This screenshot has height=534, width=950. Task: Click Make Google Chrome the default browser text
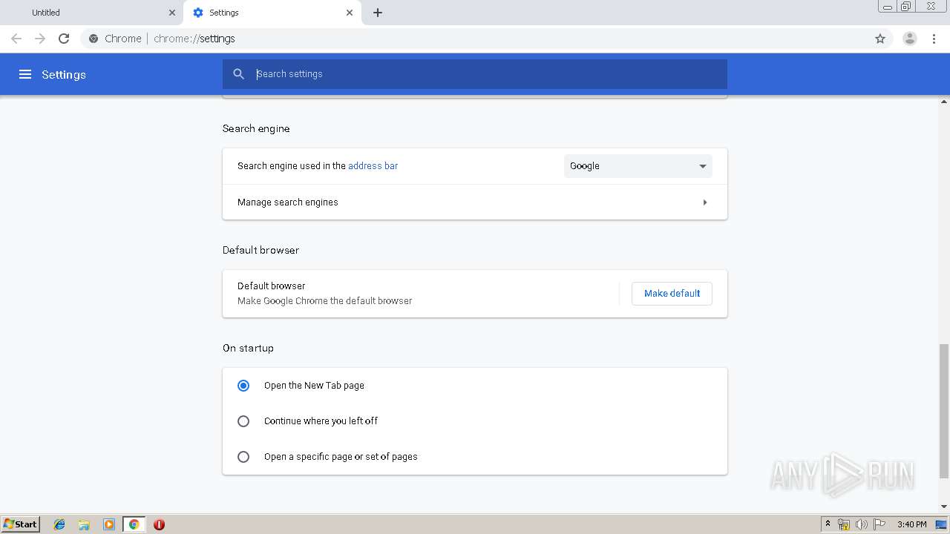pyautogui.click(x=324, y=301)
